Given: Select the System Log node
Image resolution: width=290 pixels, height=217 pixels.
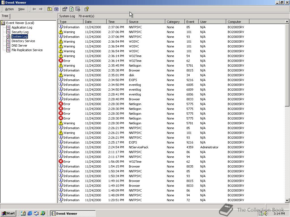Looking at the screenshot, I should [x=20, y=36].
